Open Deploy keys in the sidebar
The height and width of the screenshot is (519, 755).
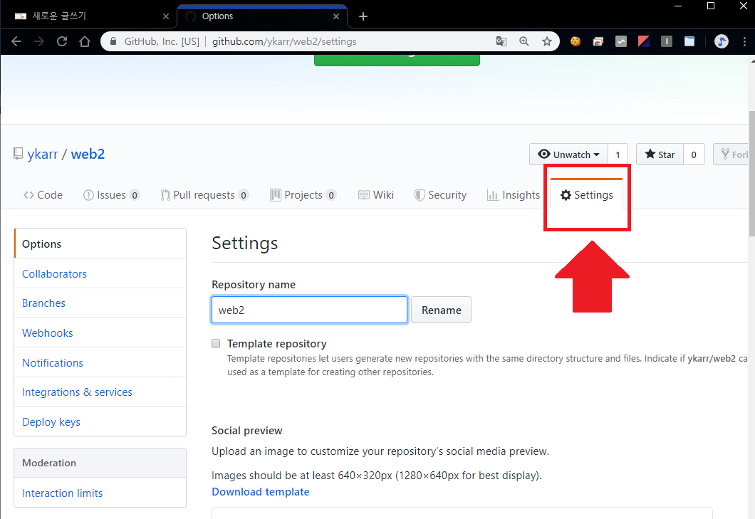pos(100,421)
